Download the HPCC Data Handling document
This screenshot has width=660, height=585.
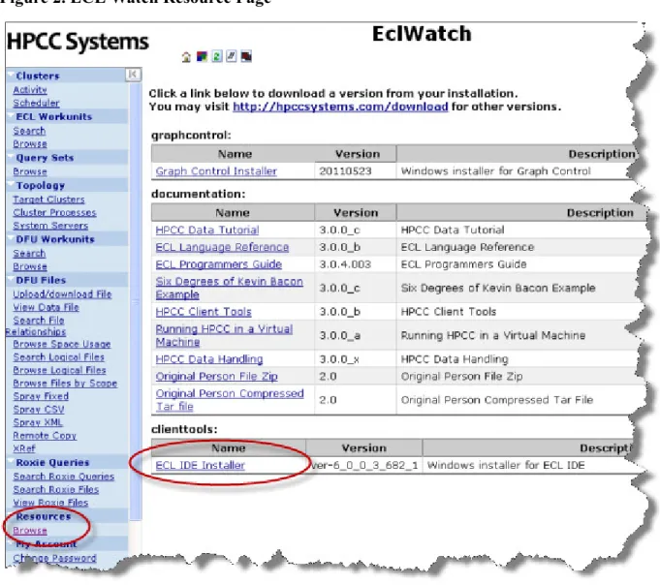[208, 359]
